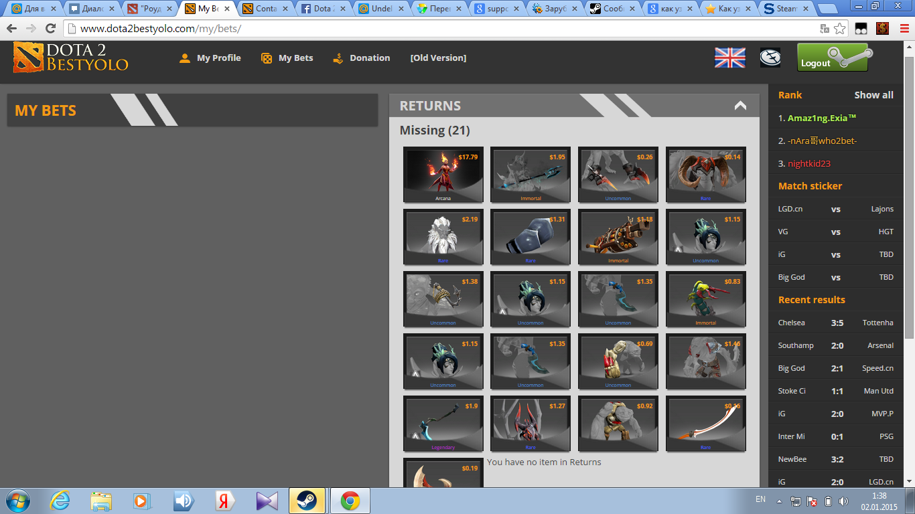Open Internet Explorer from taskbar
Screen dimensions: 915x514
pyautogui.click(x=60, y=501)
